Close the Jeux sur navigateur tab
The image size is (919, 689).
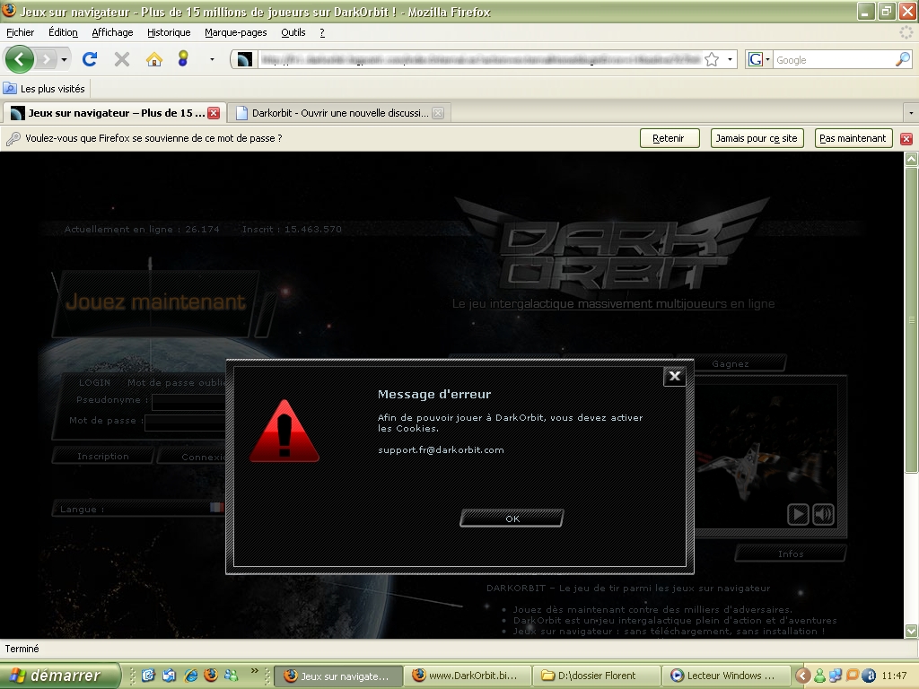[214, 113]
